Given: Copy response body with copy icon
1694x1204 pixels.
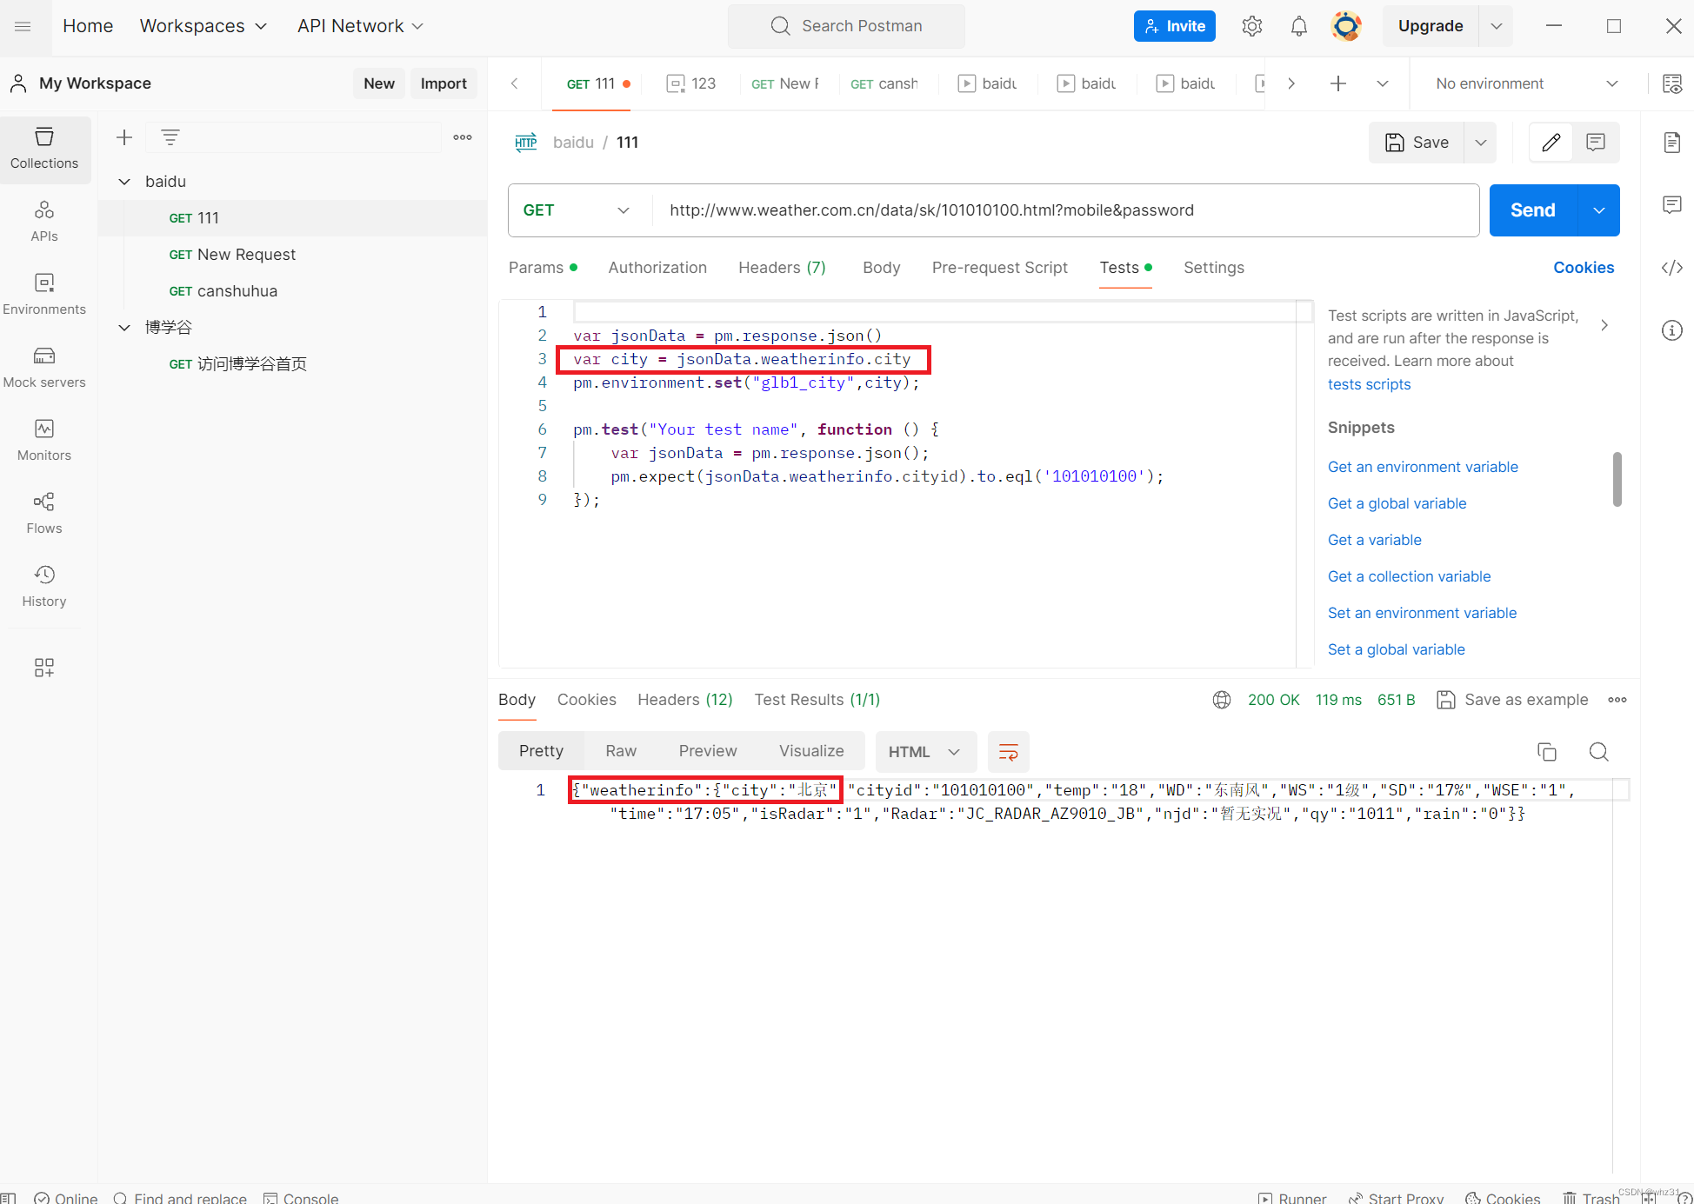Looking at the screenshot, I should [x=1546, y=752].
